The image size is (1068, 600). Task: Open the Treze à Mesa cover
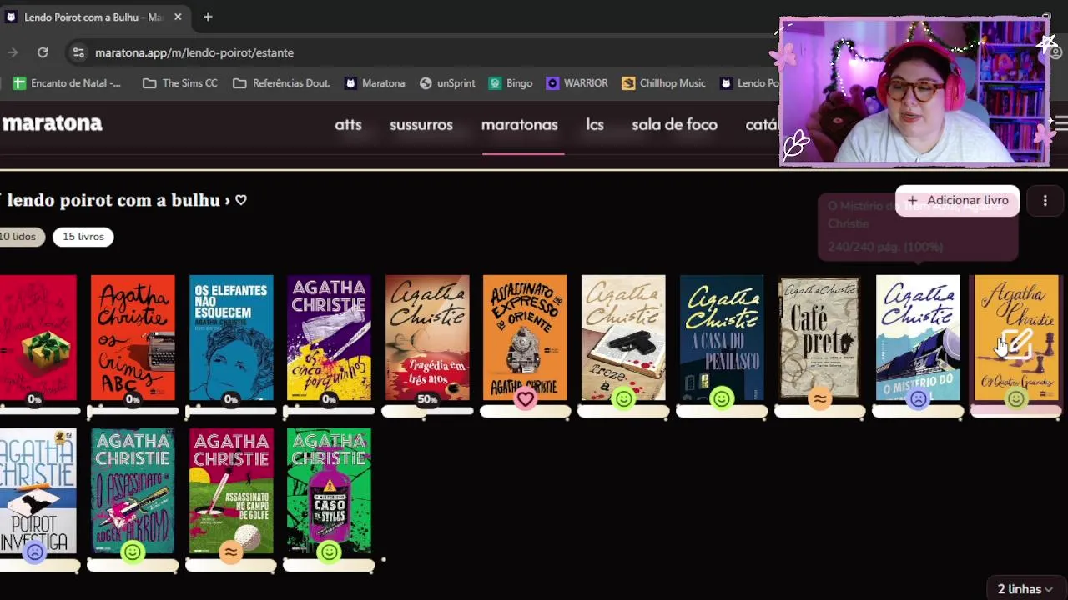point(623,337)
